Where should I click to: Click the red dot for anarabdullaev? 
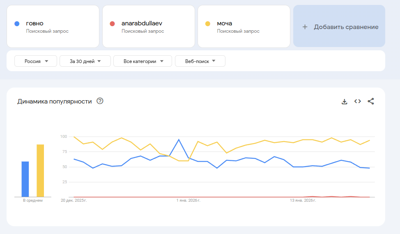pos(112,24)
